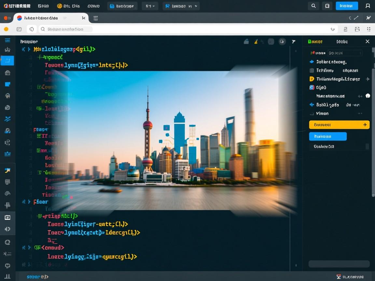
Task: Toggle the white round switch in right panel
Action: pyautogui.click(x=368, y=96)
